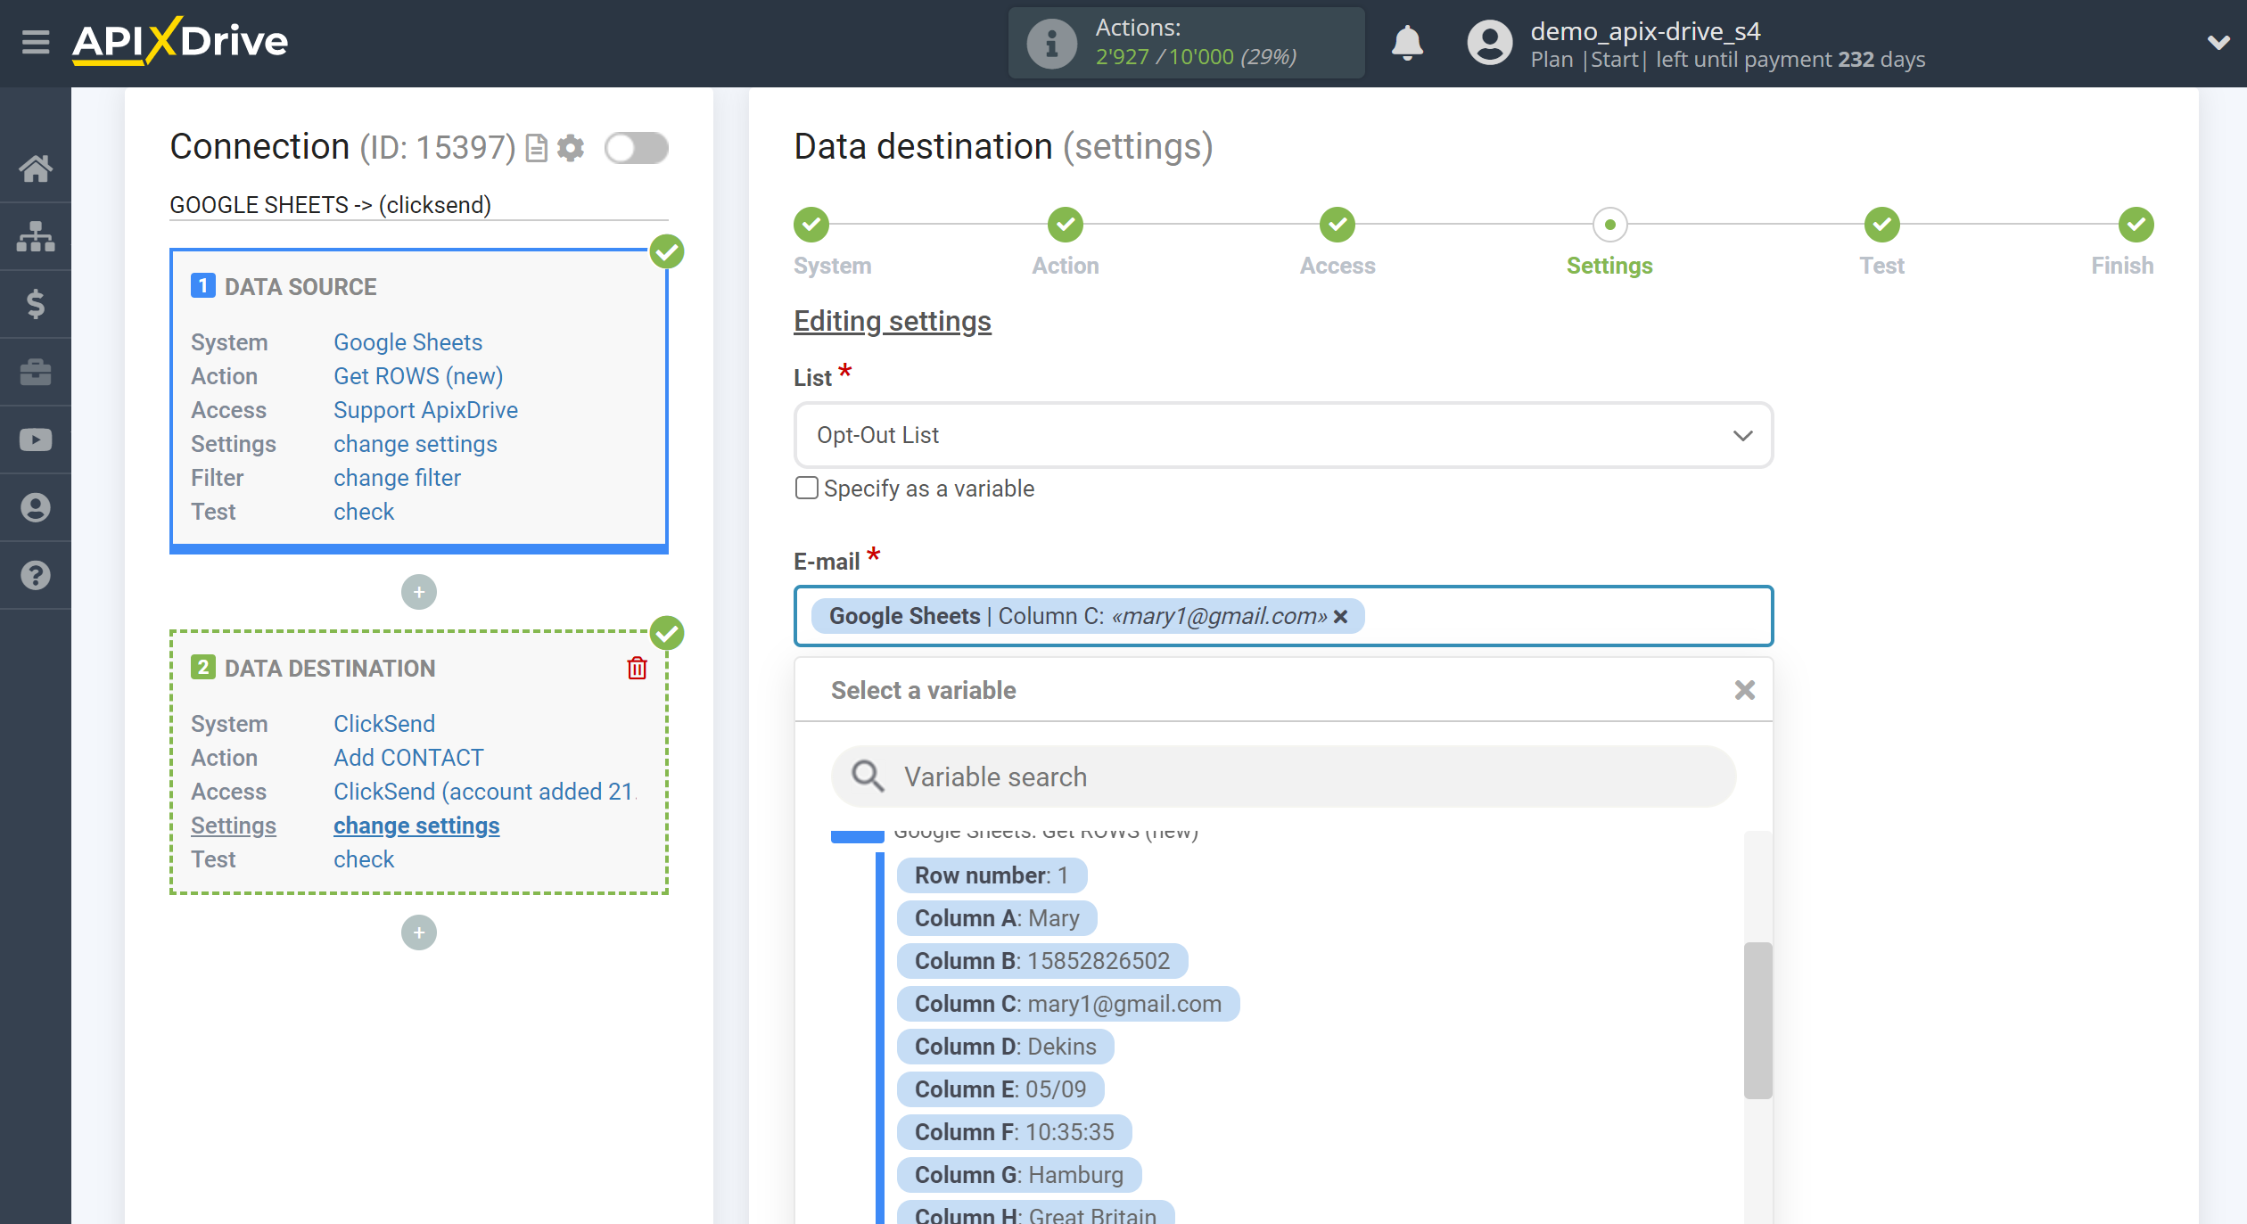This screenshot has width=2247, height=1224.
Task: Open YouTube video icon in sidebar
Action: point(36,439)
